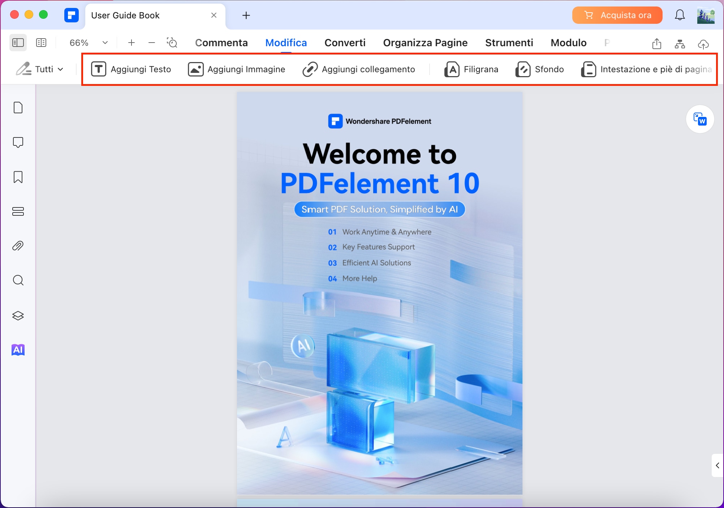
Task: Open the Filigrana watermark tool
Action: click(x=471, y=69)
